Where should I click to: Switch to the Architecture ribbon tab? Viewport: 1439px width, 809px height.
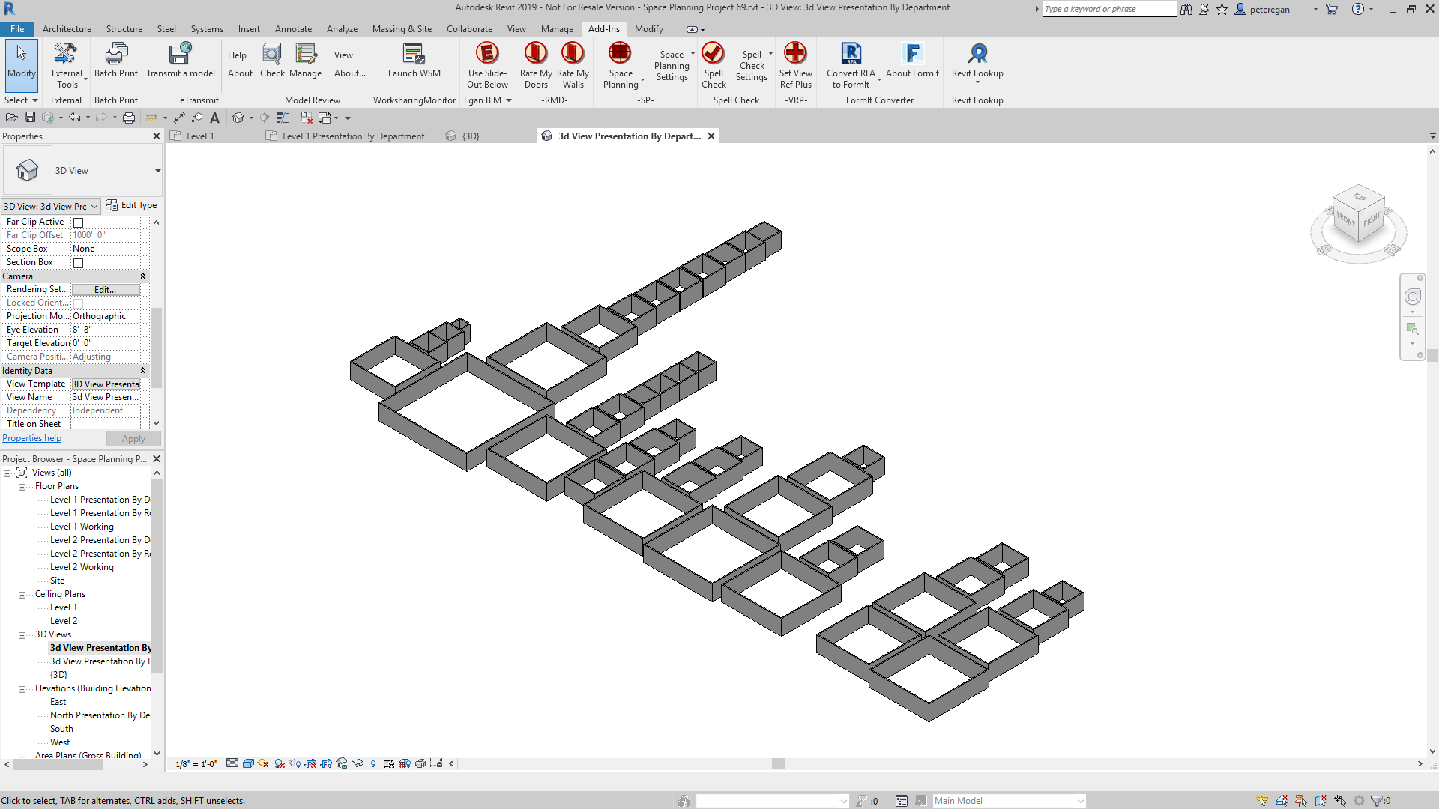[67, 29]
